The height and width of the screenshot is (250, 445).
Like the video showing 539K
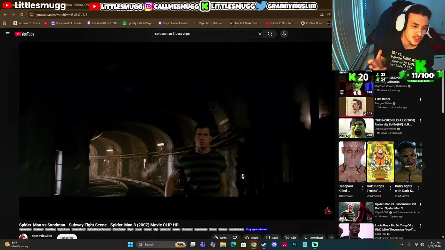220,238
